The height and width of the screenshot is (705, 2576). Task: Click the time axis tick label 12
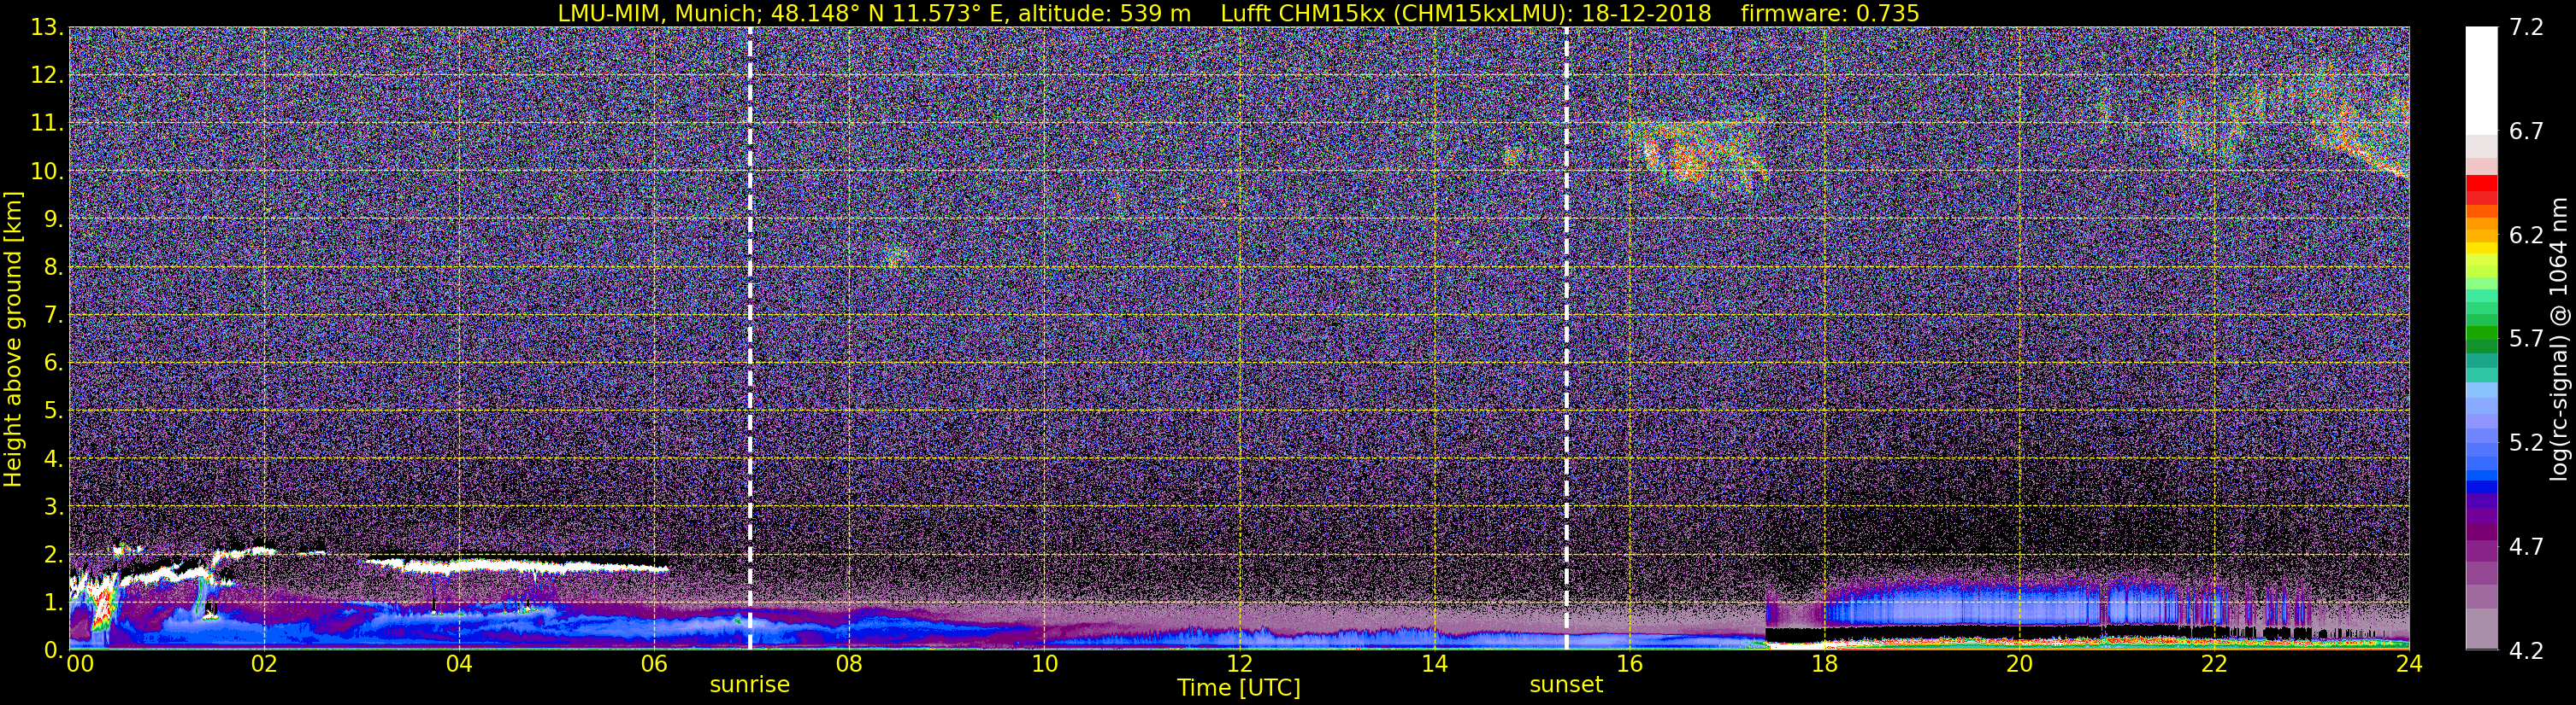1239,665
